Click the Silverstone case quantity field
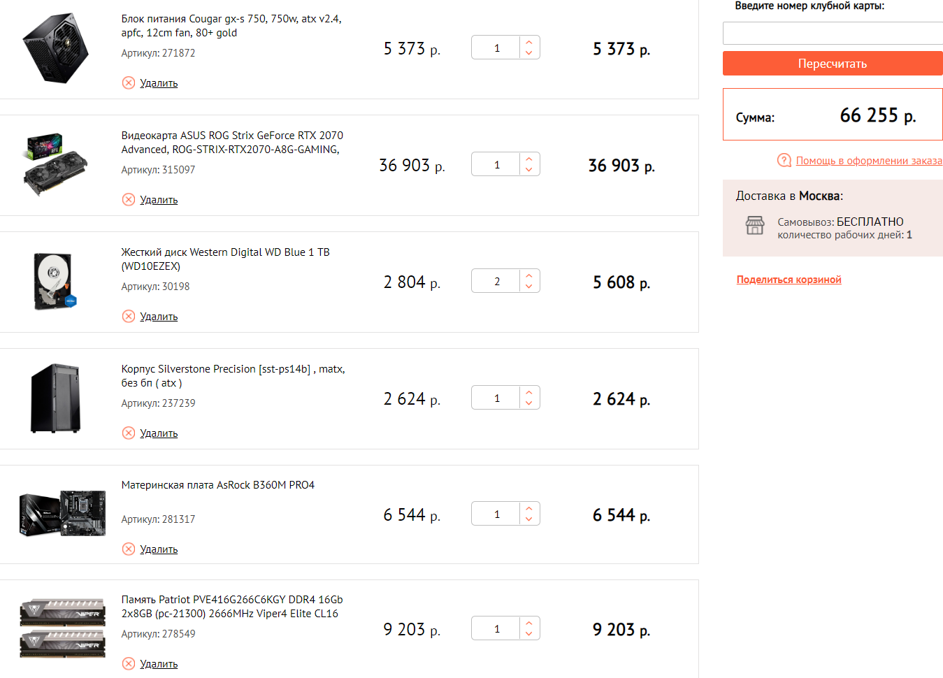Image resolution: width=943 pixels, height=678 pixels. tap(496, 398)
